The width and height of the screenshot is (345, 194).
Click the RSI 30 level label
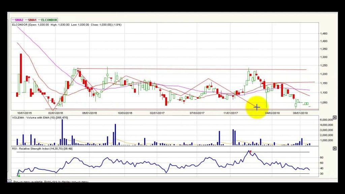coord(322,174)
